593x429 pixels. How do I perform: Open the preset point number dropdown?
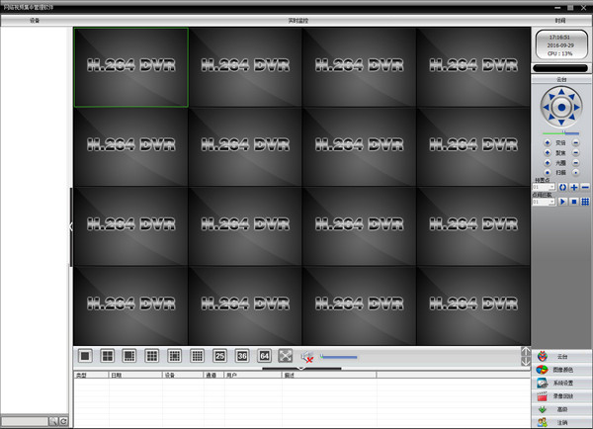click(x=544, y=187)
